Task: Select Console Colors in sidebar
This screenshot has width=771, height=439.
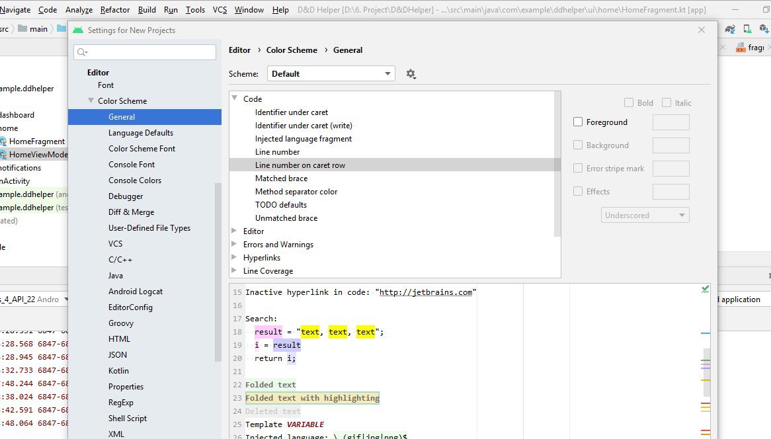Action: coord(135,180)
